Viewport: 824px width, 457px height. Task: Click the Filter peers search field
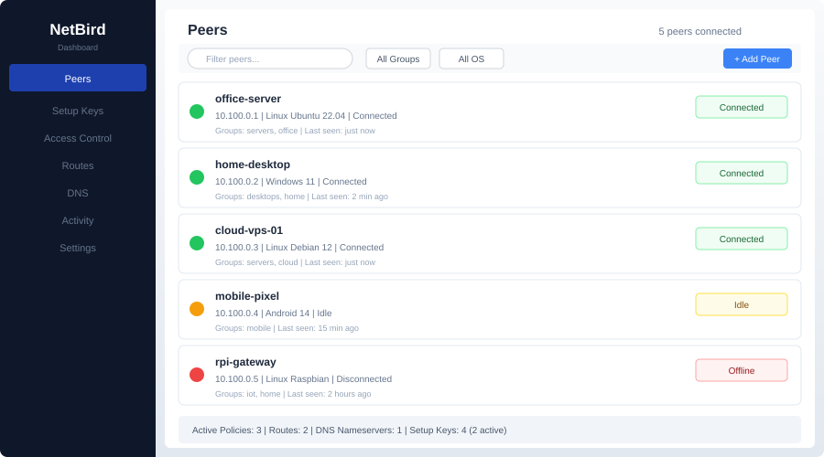coord(270,58)
